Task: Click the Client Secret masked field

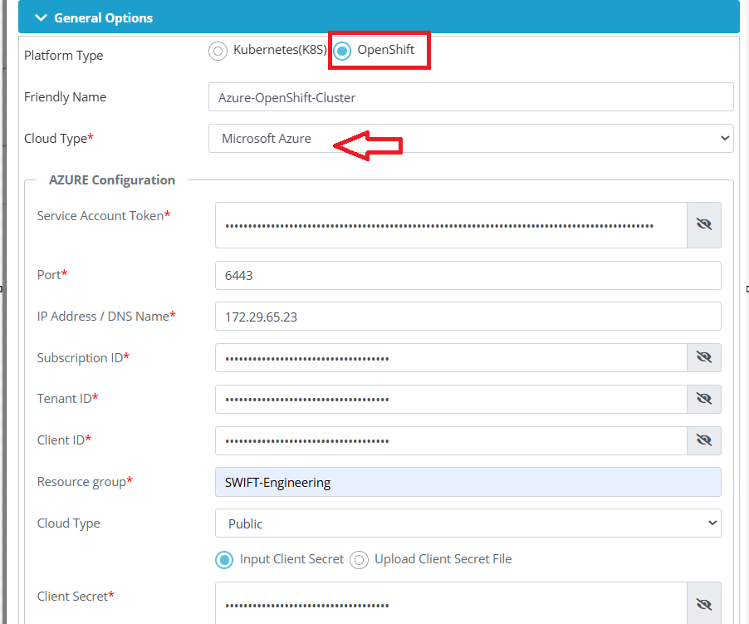Action: point(451,603)
